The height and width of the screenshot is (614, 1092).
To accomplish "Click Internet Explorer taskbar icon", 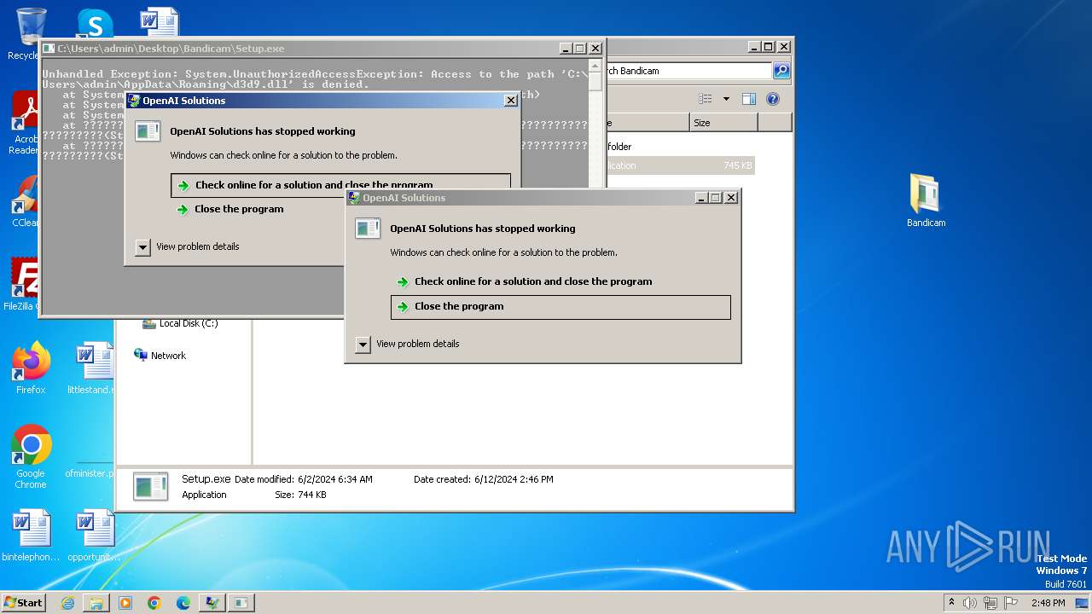I will click(x=67, y=603).
